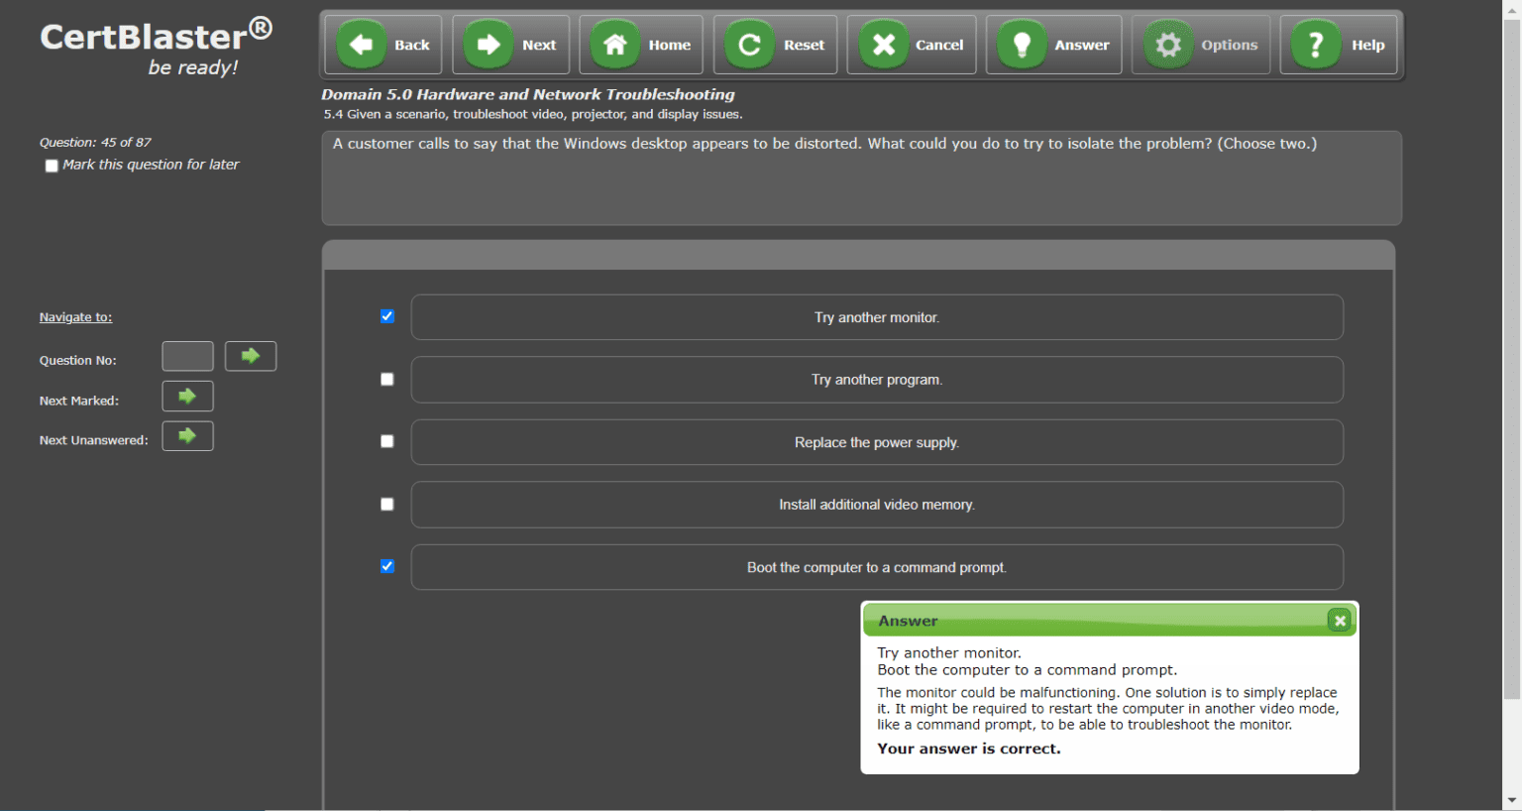Jump to Next Unanswered question arrow

tap(187, 435)
